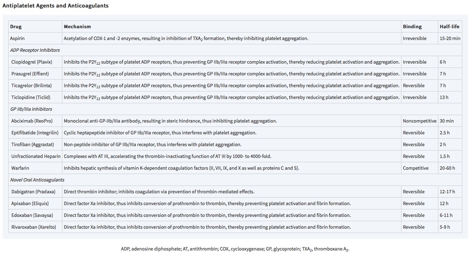Select the Dabigatran (Pradaxa) cell
Image resolution: width=472 pixels, height=258 pixels.
33,192
